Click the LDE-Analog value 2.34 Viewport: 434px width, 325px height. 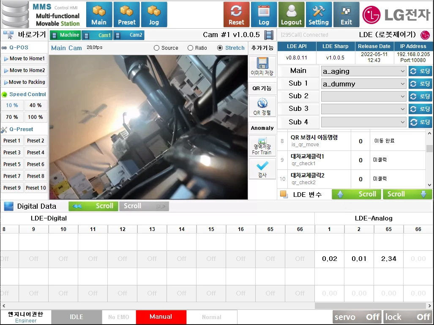pyautogui.click(x=389, y=259)
